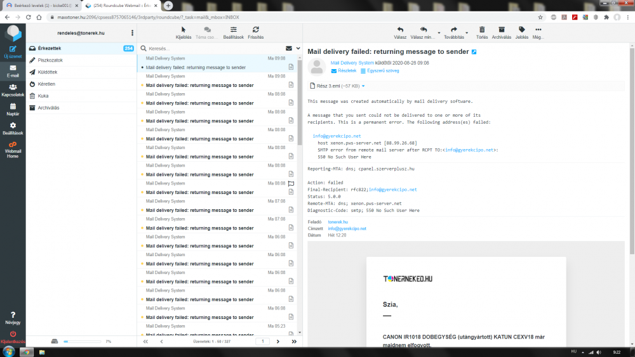This screenshot has width=635, height=357.
Task: Open the Küldöttek sent folder
Action: pyautogui.click(x=81, y=72)
